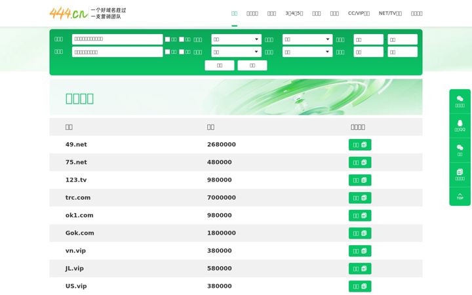
Task: Click the green action button for ok1.com
Action: pyautogui.click(x=360, y=216)
